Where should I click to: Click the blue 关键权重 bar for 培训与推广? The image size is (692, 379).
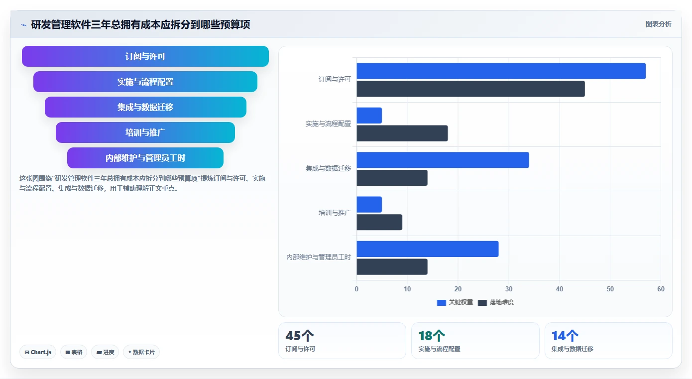pos(369,205)
